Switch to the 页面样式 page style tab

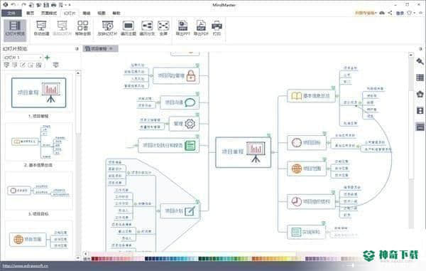tap(49, 13)
